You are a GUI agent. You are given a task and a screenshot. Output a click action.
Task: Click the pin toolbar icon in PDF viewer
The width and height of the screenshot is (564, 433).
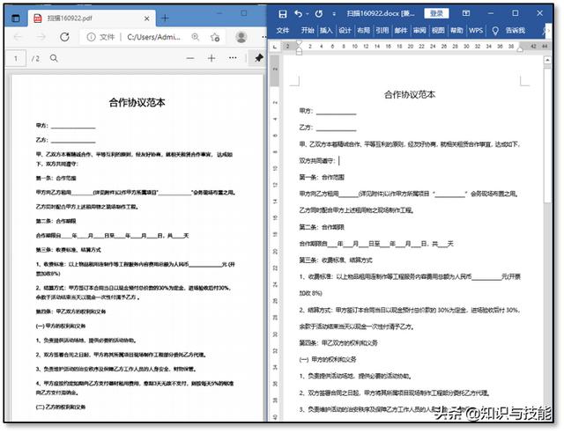[x=259, y=58]
